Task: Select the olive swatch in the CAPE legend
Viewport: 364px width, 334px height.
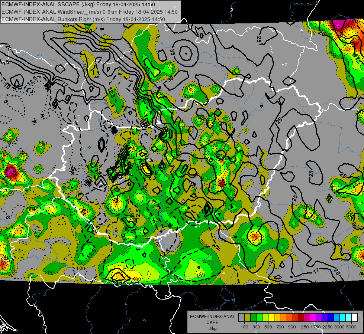Action: 248,318
